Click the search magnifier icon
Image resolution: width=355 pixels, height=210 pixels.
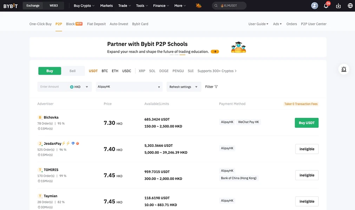pyautogui.click(x=216, y=6)
